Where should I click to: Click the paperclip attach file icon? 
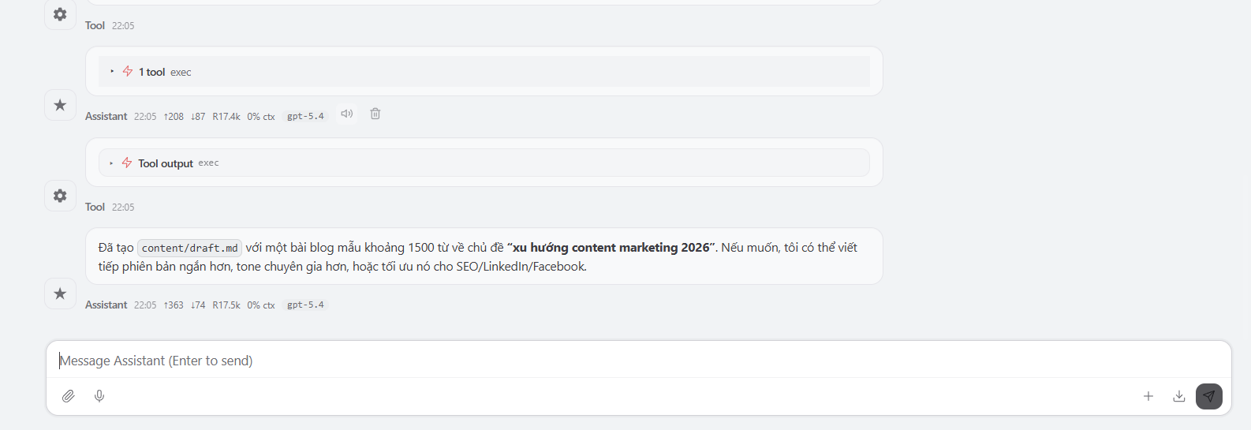click(x=69, y=396)
